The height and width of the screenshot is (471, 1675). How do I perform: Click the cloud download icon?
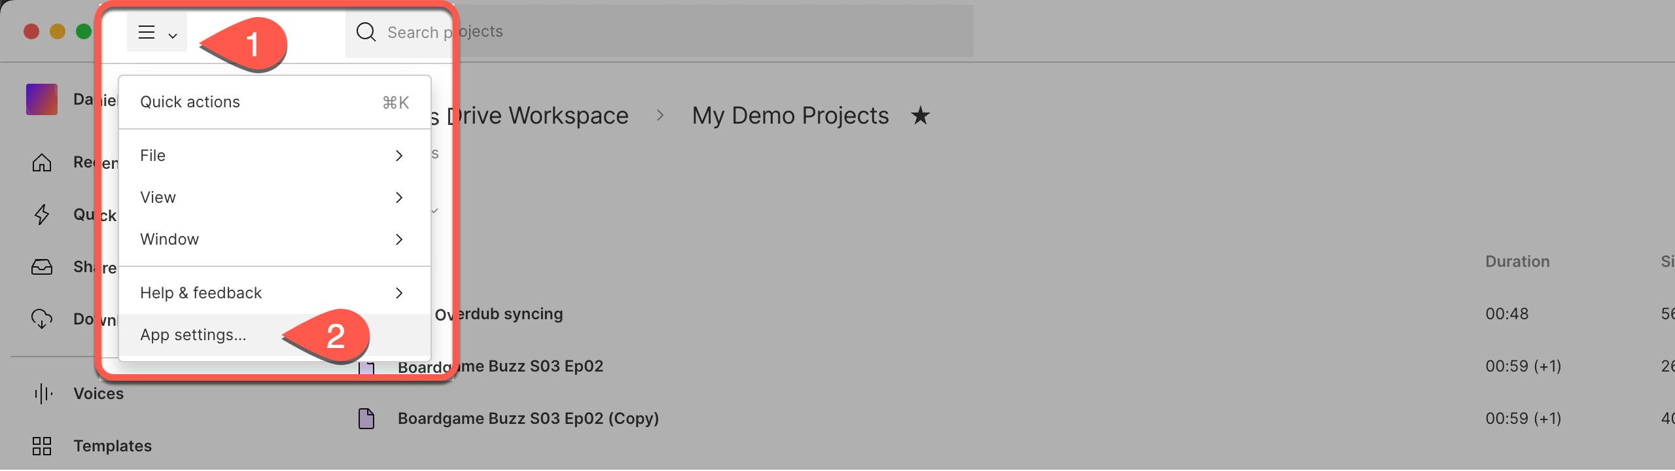[42, 319]
